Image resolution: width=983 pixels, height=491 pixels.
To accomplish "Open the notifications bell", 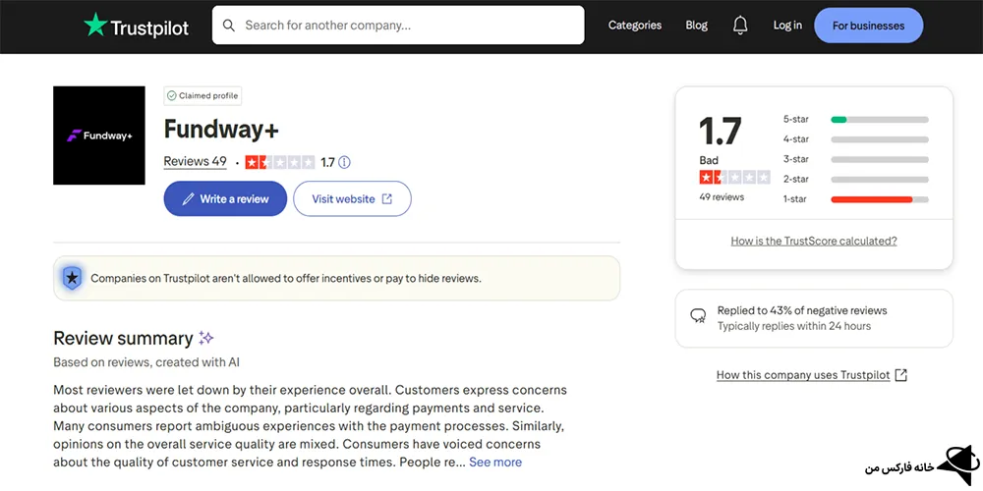I will pos(740,26).
